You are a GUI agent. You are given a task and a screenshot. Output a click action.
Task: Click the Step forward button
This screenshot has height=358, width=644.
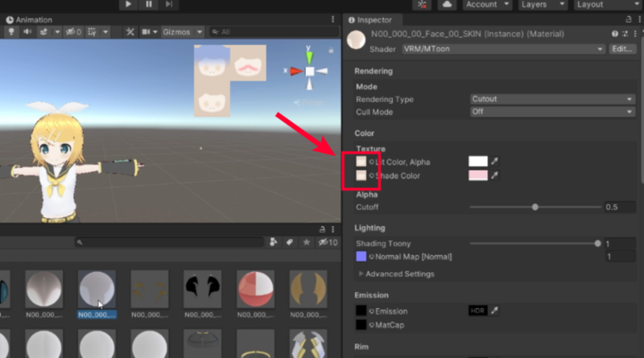coord(169,4)
